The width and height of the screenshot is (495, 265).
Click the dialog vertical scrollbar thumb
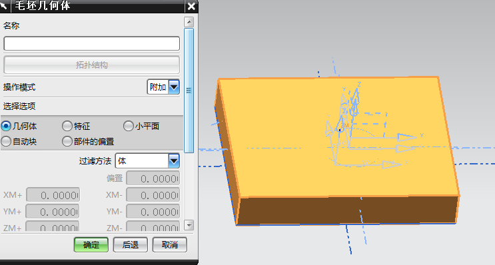point(189,91)
